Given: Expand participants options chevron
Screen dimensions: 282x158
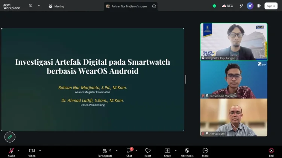Looking at the screenshot, I should click(117, 150).
